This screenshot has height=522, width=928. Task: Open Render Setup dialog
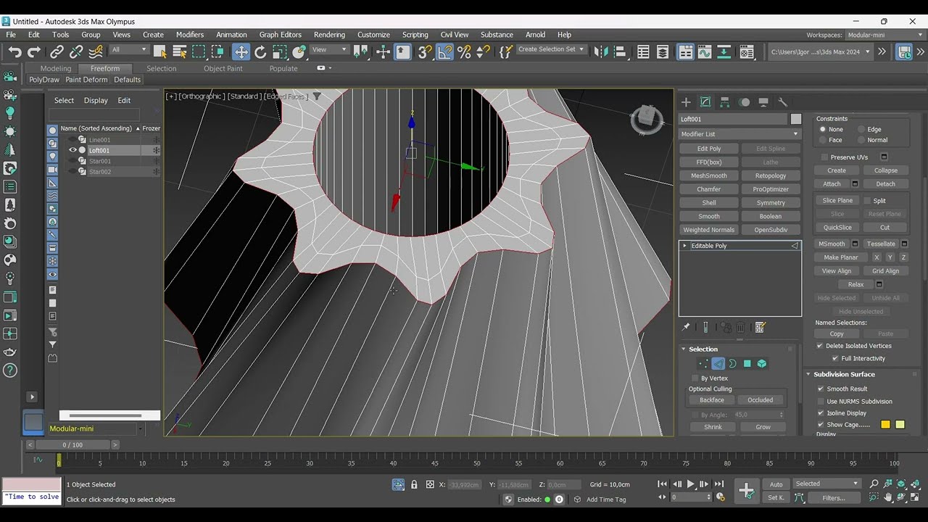click(x=747, y=51)
